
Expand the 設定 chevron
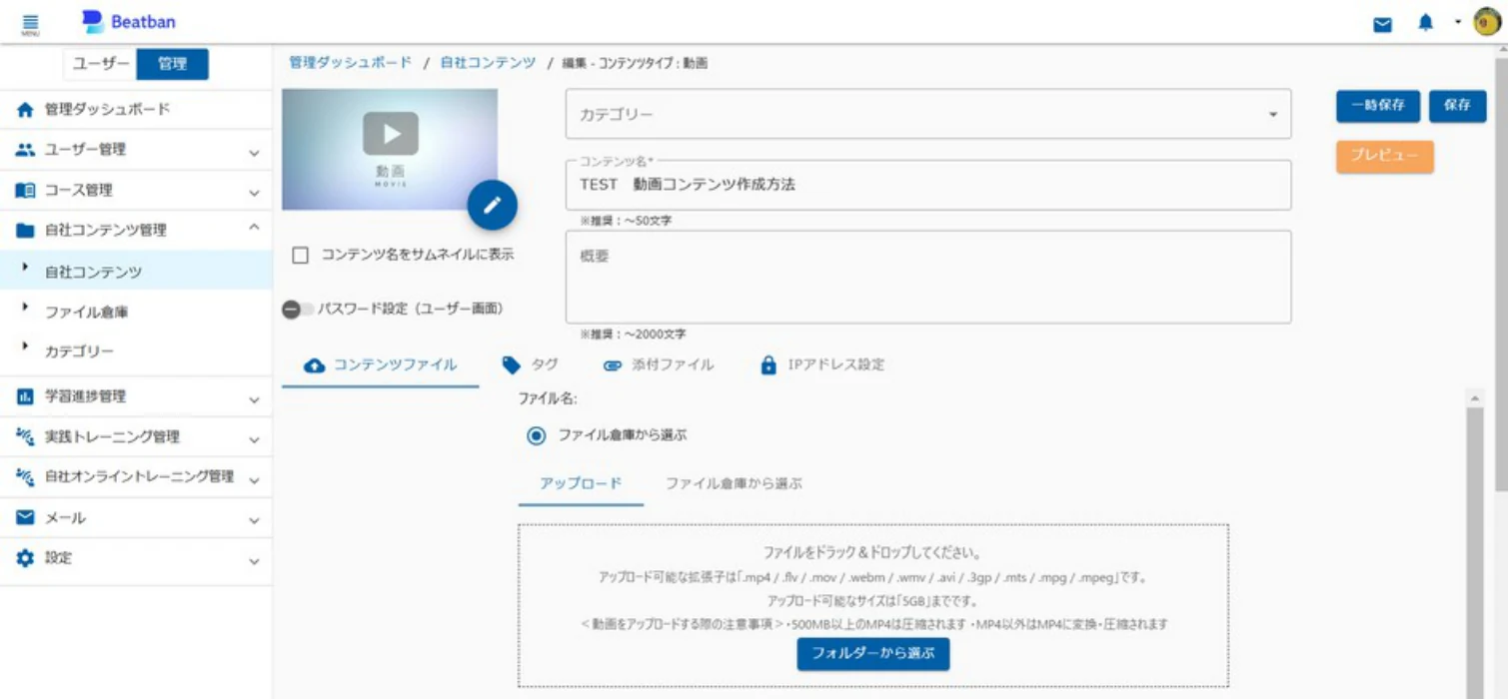(254, 561)
